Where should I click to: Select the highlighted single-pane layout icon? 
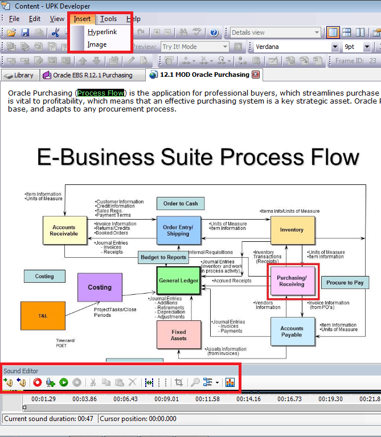(x=333, y=32)
